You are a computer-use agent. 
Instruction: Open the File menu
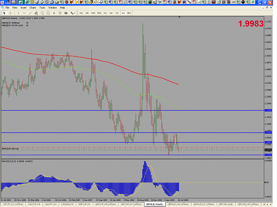tap(7, 8)
